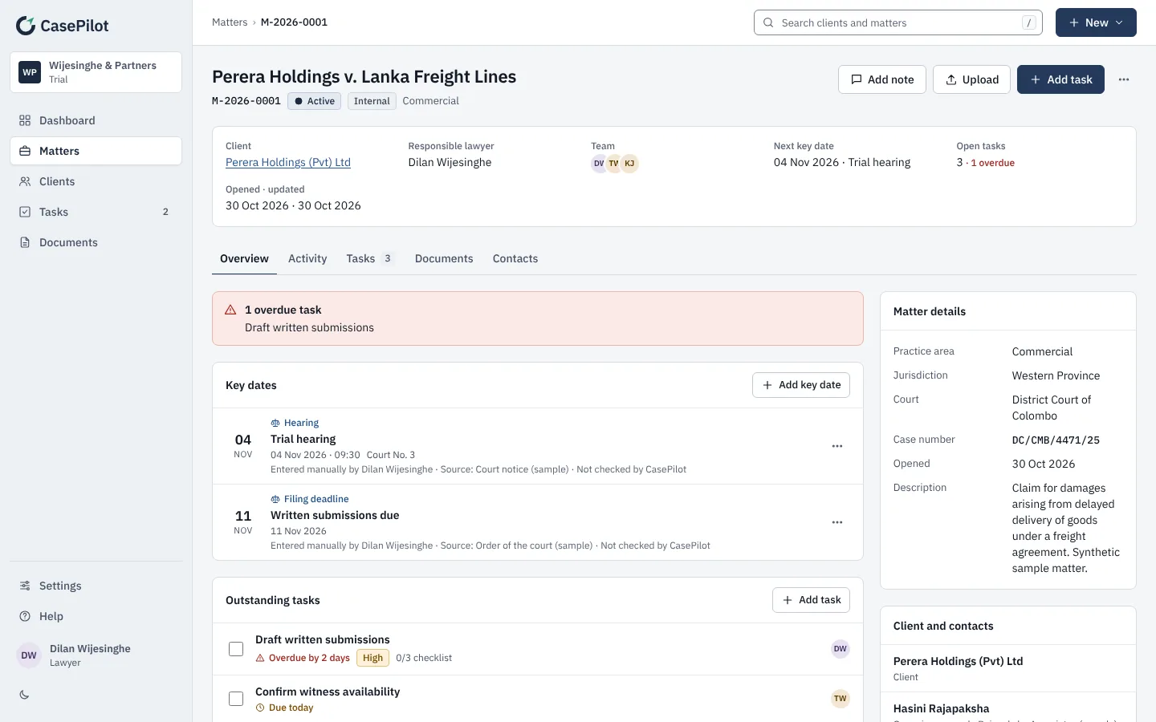The width and height of the screenshot is (1156, 722).
Task: Click the case number DC/CMB/4471/25
Action: [1056, 440]
